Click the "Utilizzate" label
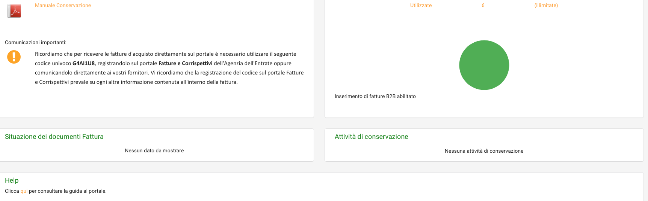 pos(421,6)
